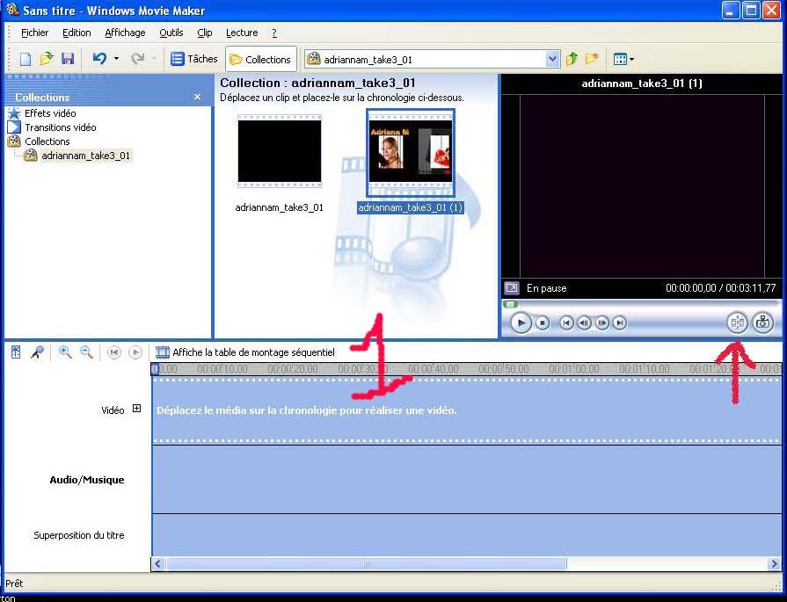The width and height of the screenshot is (787, 602).
Task: Select Effets vidéo in the tree
Action: point(50,113)
